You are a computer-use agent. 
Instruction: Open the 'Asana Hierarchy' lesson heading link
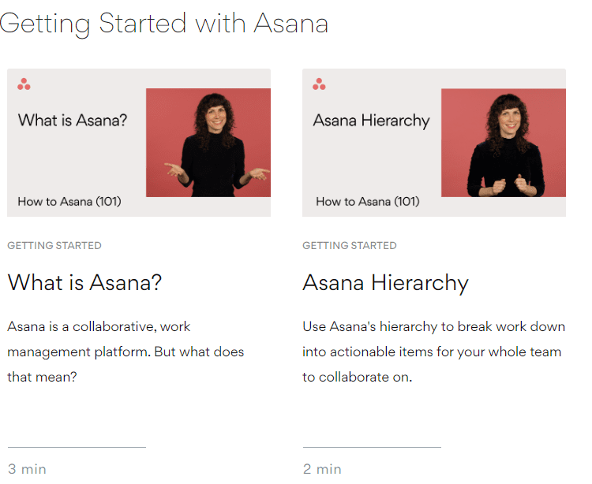[385, 282]
